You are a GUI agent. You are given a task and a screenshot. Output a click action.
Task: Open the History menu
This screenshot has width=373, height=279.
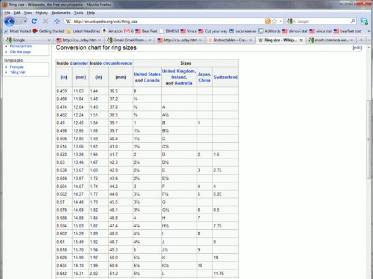click(42, 12)
